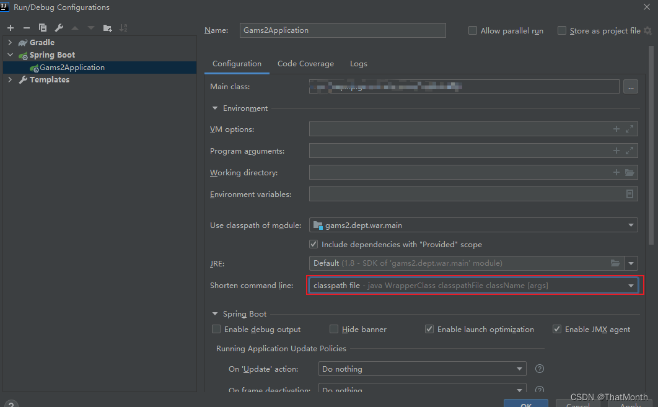Insert a macro into Program arguments
This screenshot has width=658, height=407.
click(x=616, y=151)
